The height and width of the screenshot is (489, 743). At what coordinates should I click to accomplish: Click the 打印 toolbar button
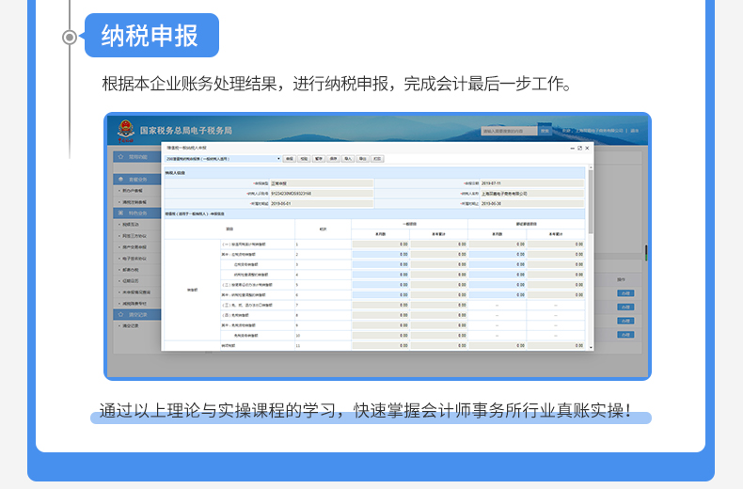click(x=377, y=159)
